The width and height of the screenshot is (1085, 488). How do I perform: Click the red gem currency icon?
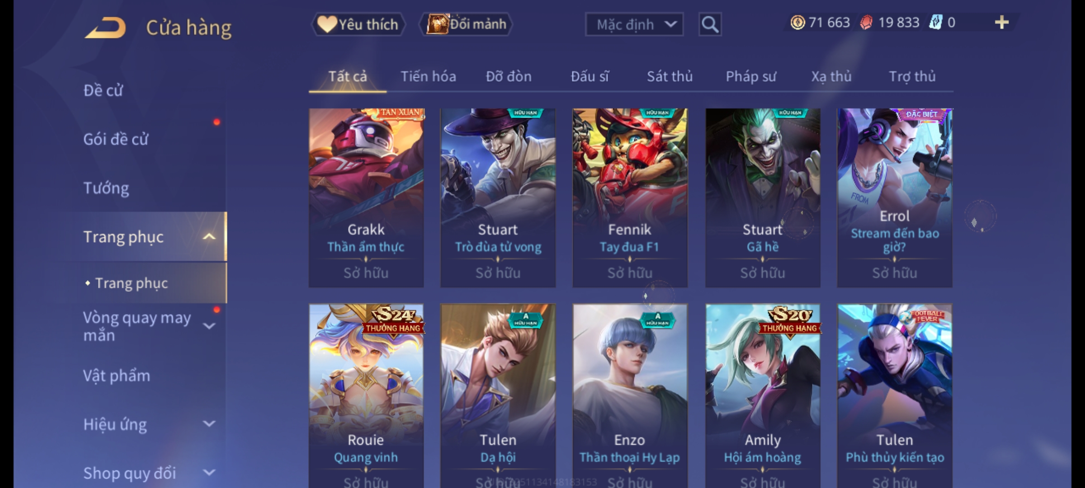(866, 23)
